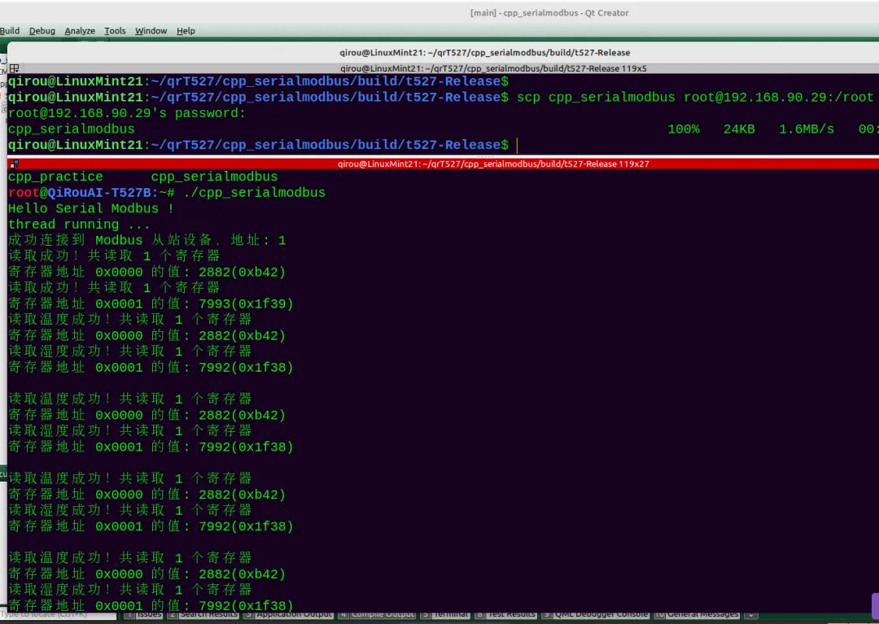Click the 24KB transfer size value

point(739,129)
